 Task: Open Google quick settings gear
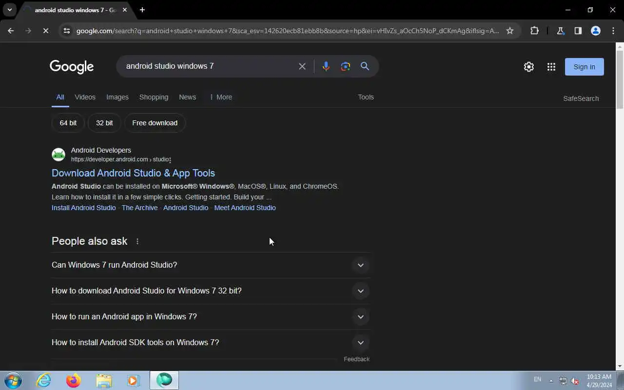pos(529,67)
